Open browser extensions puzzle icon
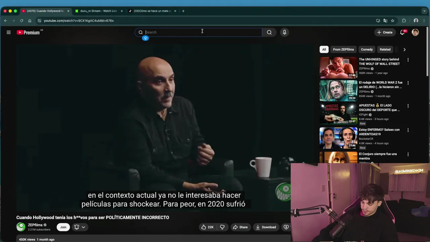 point(404,21)
